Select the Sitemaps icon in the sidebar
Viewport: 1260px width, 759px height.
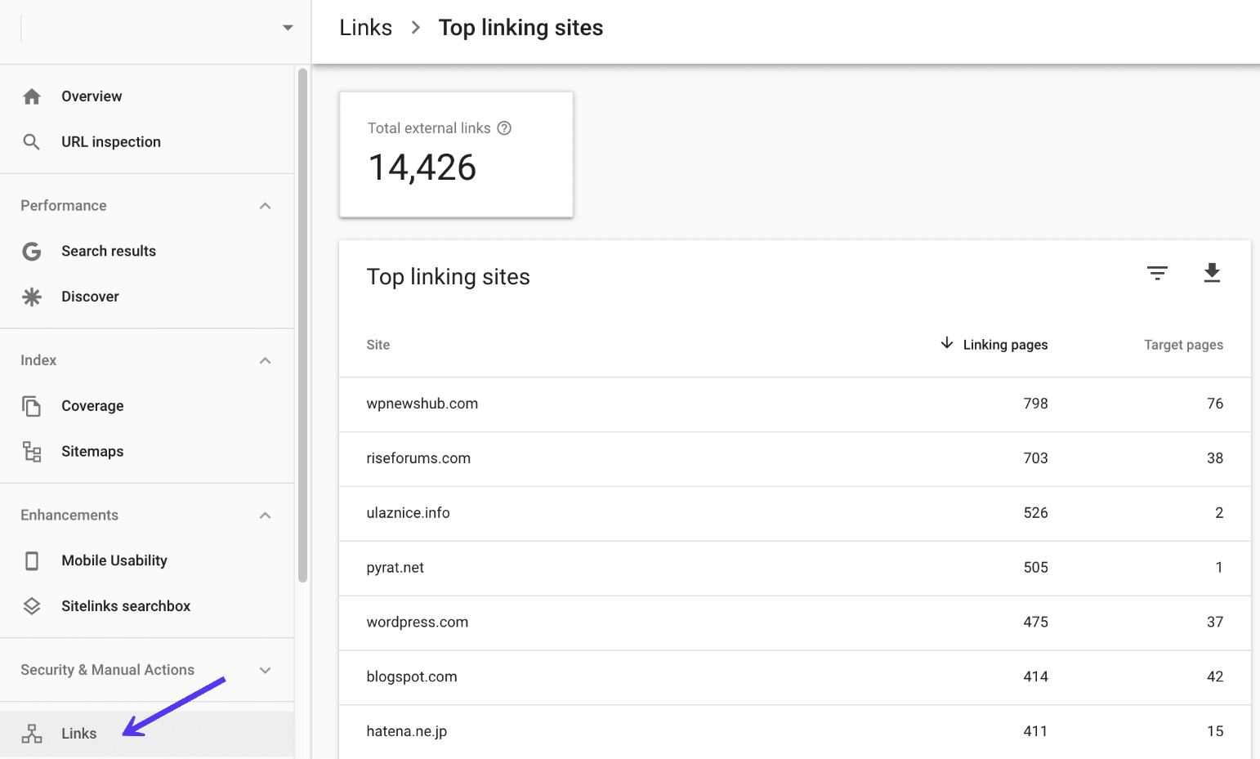(x=31, y=450)
